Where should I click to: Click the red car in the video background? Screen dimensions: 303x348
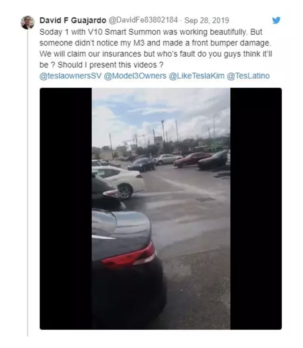click(x=192, y=159)
